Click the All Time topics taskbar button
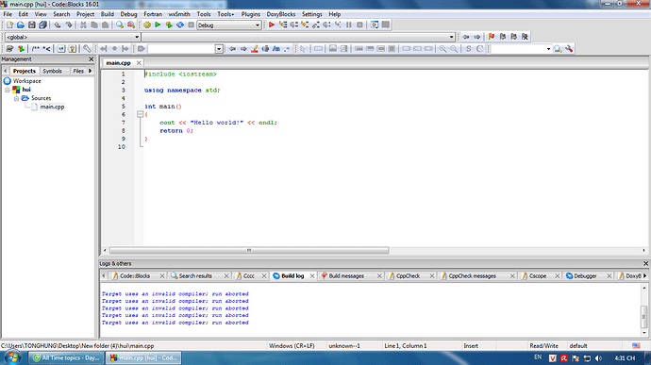Viewport: 651px width, 365px height. pos(66,357)
